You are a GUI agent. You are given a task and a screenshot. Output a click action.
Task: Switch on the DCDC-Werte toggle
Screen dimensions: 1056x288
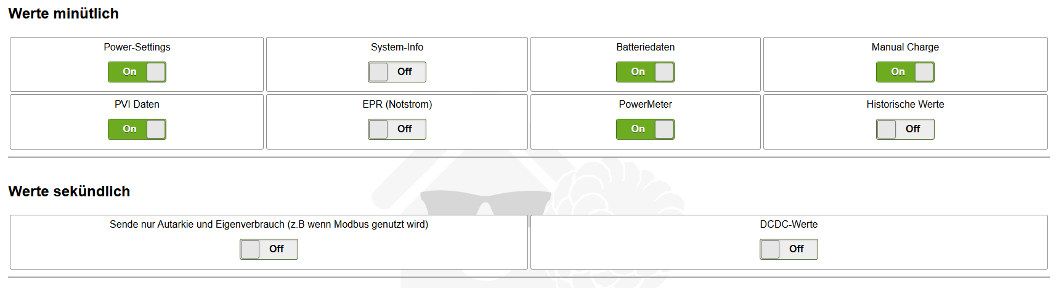click(789, 249)
